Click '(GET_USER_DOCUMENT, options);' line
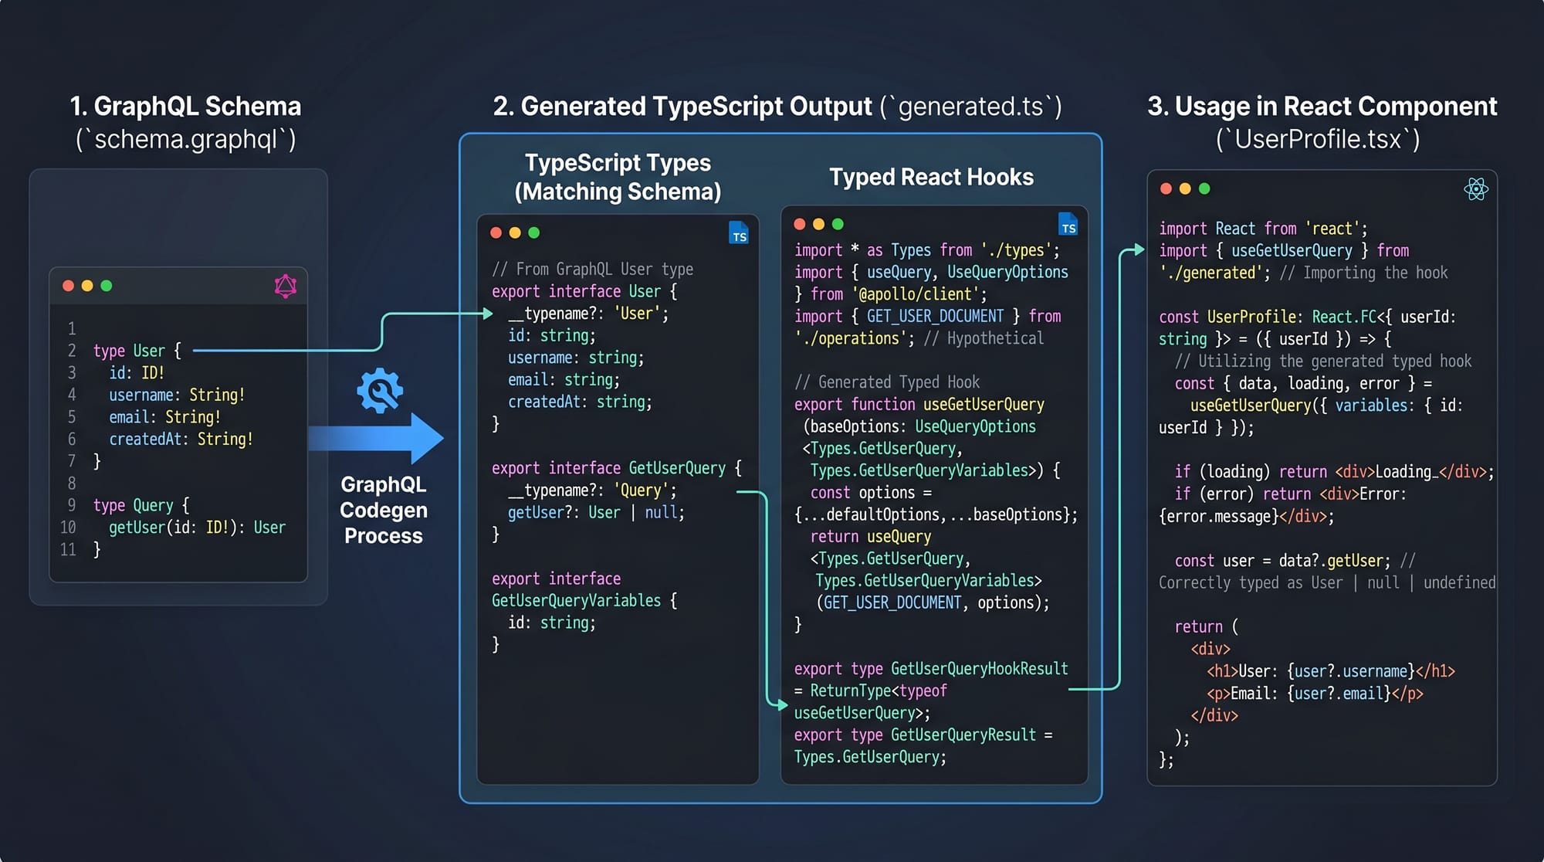The height and width of the screenshot is (862, 1544). click(933, 603)
